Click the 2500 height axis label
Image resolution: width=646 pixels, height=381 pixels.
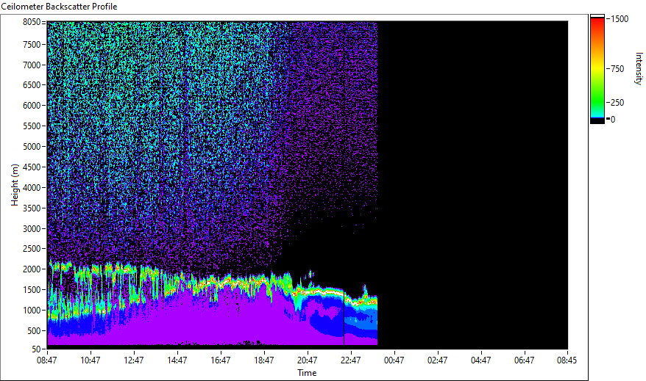coord(32,249)
